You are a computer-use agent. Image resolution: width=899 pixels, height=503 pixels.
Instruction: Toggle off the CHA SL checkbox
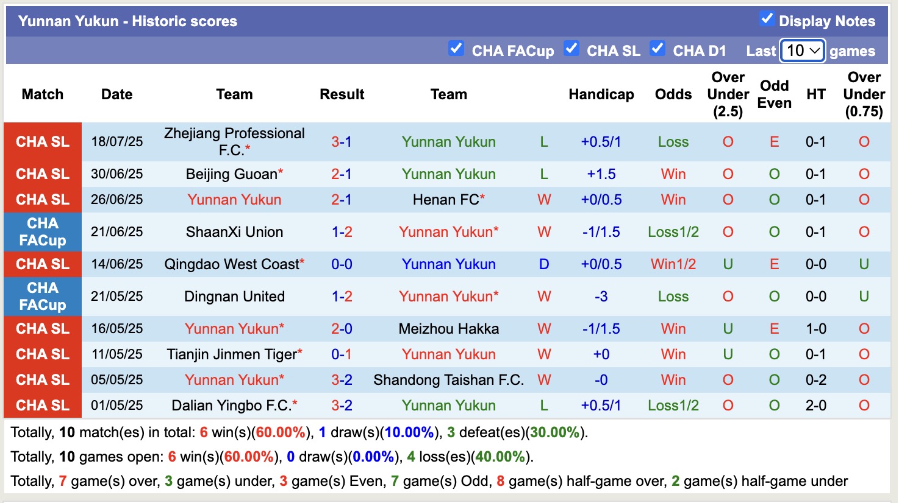pos(571,50)
